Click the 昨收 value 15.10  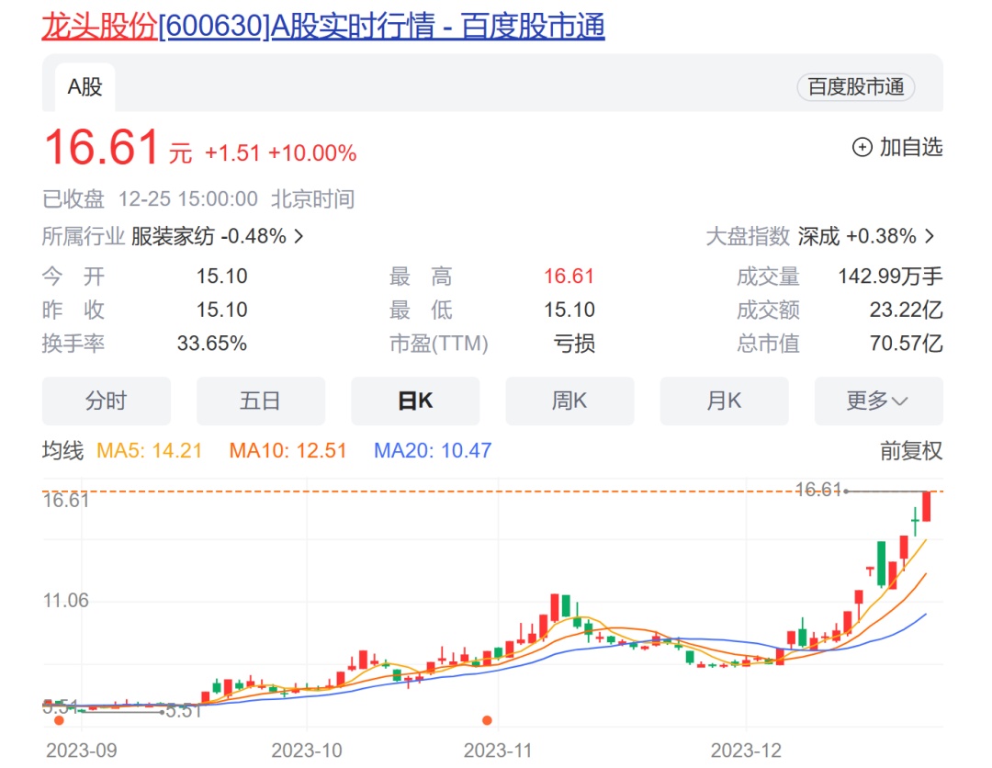(222, 310)
